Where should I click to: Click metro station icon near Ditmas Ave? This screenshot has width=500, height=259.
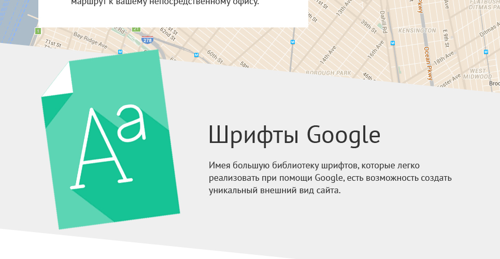(486, 52)
